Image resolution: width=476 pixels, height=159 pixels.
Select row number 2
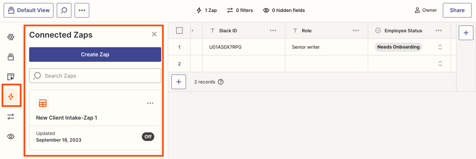click(180, 64)
